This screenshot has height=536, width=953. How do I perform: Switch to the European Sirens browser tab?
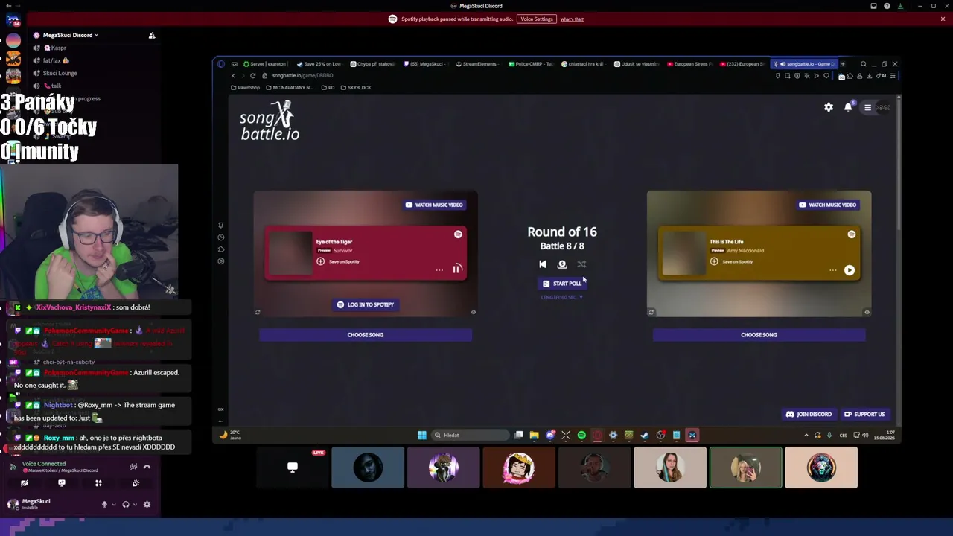click(689, 64)
